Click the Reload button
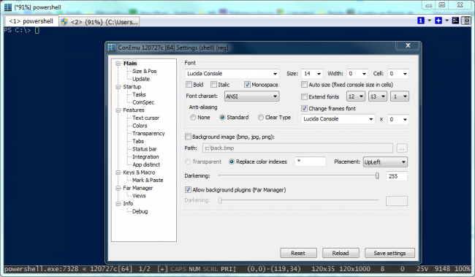 coord(341,253)
